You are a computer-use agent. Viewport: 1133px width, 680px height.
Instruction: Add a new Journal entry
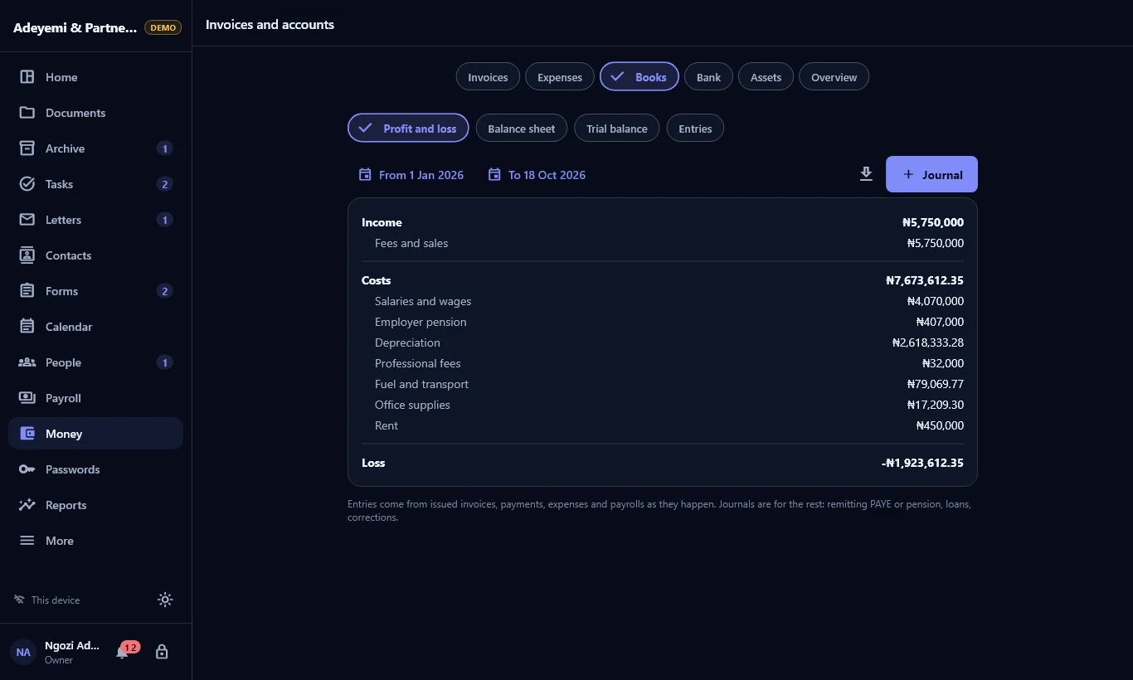point(931,174)
